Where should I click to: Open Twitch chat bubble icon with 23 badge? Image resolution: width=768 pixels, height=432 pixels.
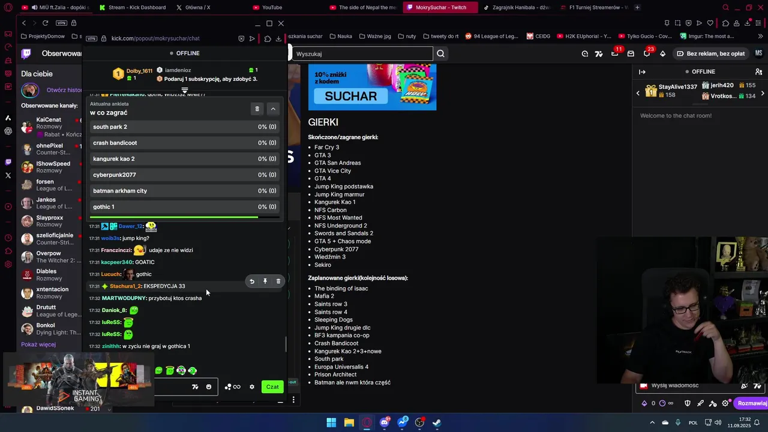point(647,53)
